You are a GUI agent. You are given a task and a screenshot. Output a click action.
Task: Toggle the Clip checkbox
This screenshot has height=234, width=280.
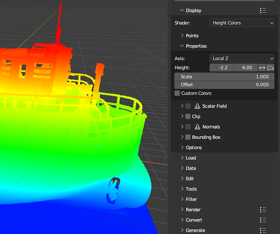pos(188,117)
